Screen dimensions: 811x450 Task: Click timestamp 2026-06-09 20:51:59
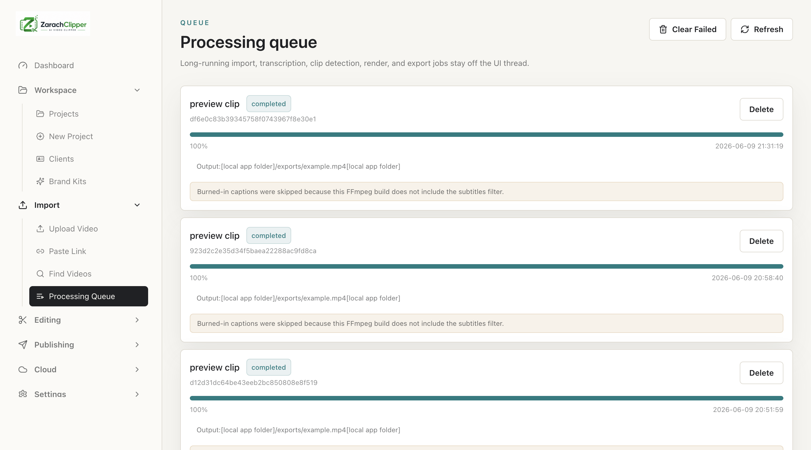[x=748, y=410]
